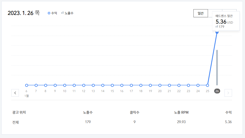Viewport: 245px width, 138px height.
Task: Select the revenue data point for day 15
Action: [x=112, y=85]
